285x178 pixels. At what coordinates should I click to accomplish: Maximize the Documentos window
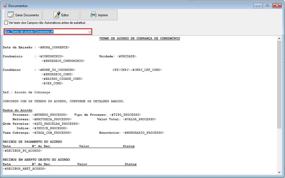(x=267, y=5)
